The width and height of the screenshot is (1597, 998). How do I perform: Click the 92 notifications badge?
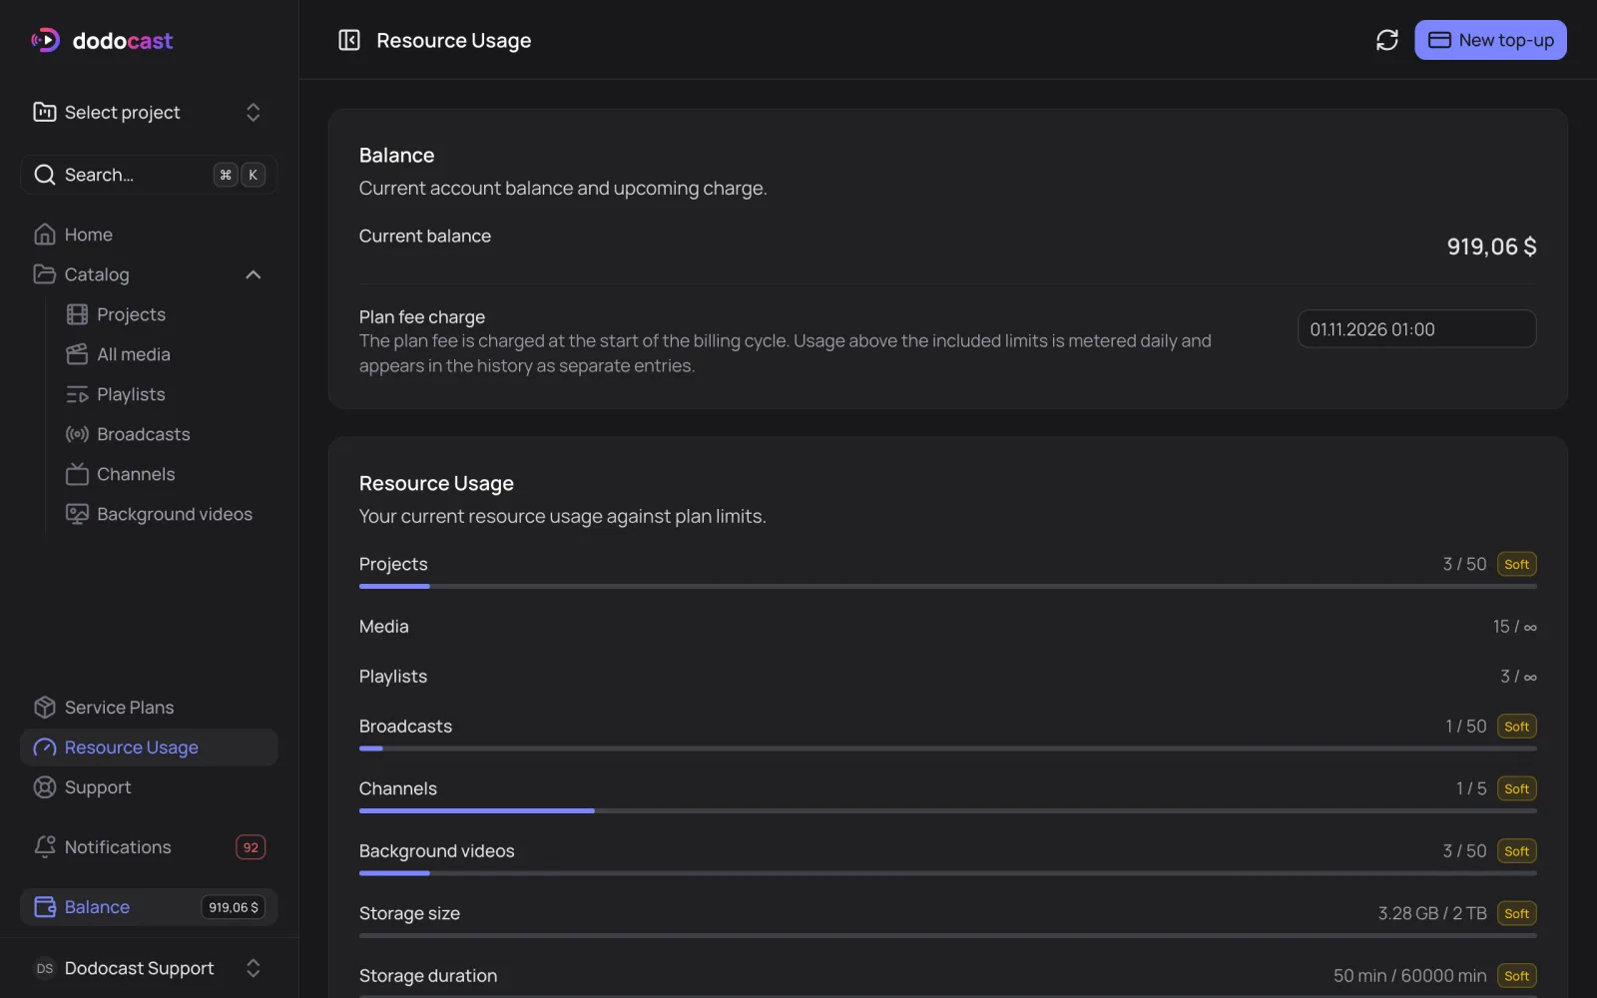point(251,847)
